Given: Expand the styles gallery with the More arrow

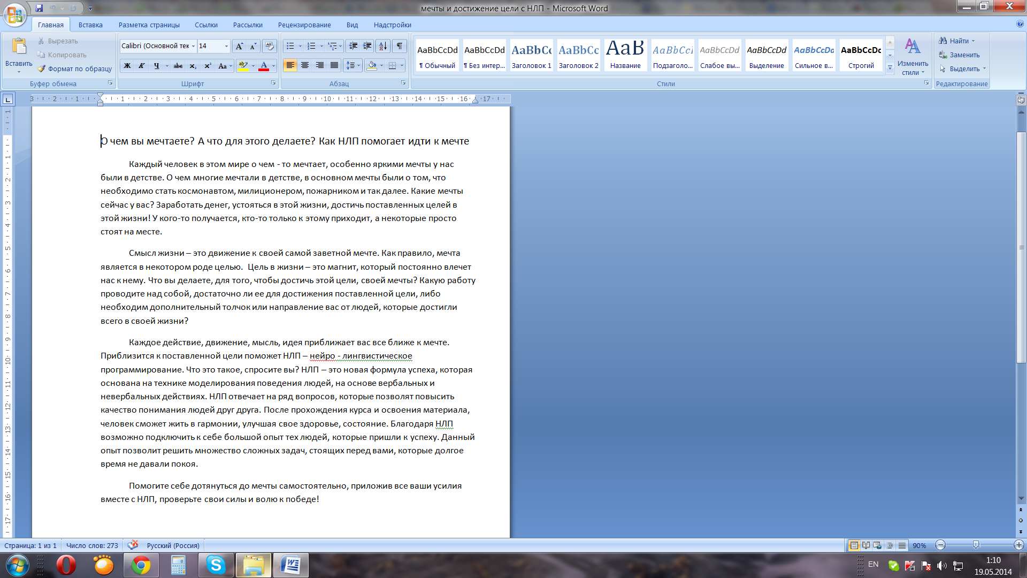Looking at the screenshot, I should tap(890, 67).
